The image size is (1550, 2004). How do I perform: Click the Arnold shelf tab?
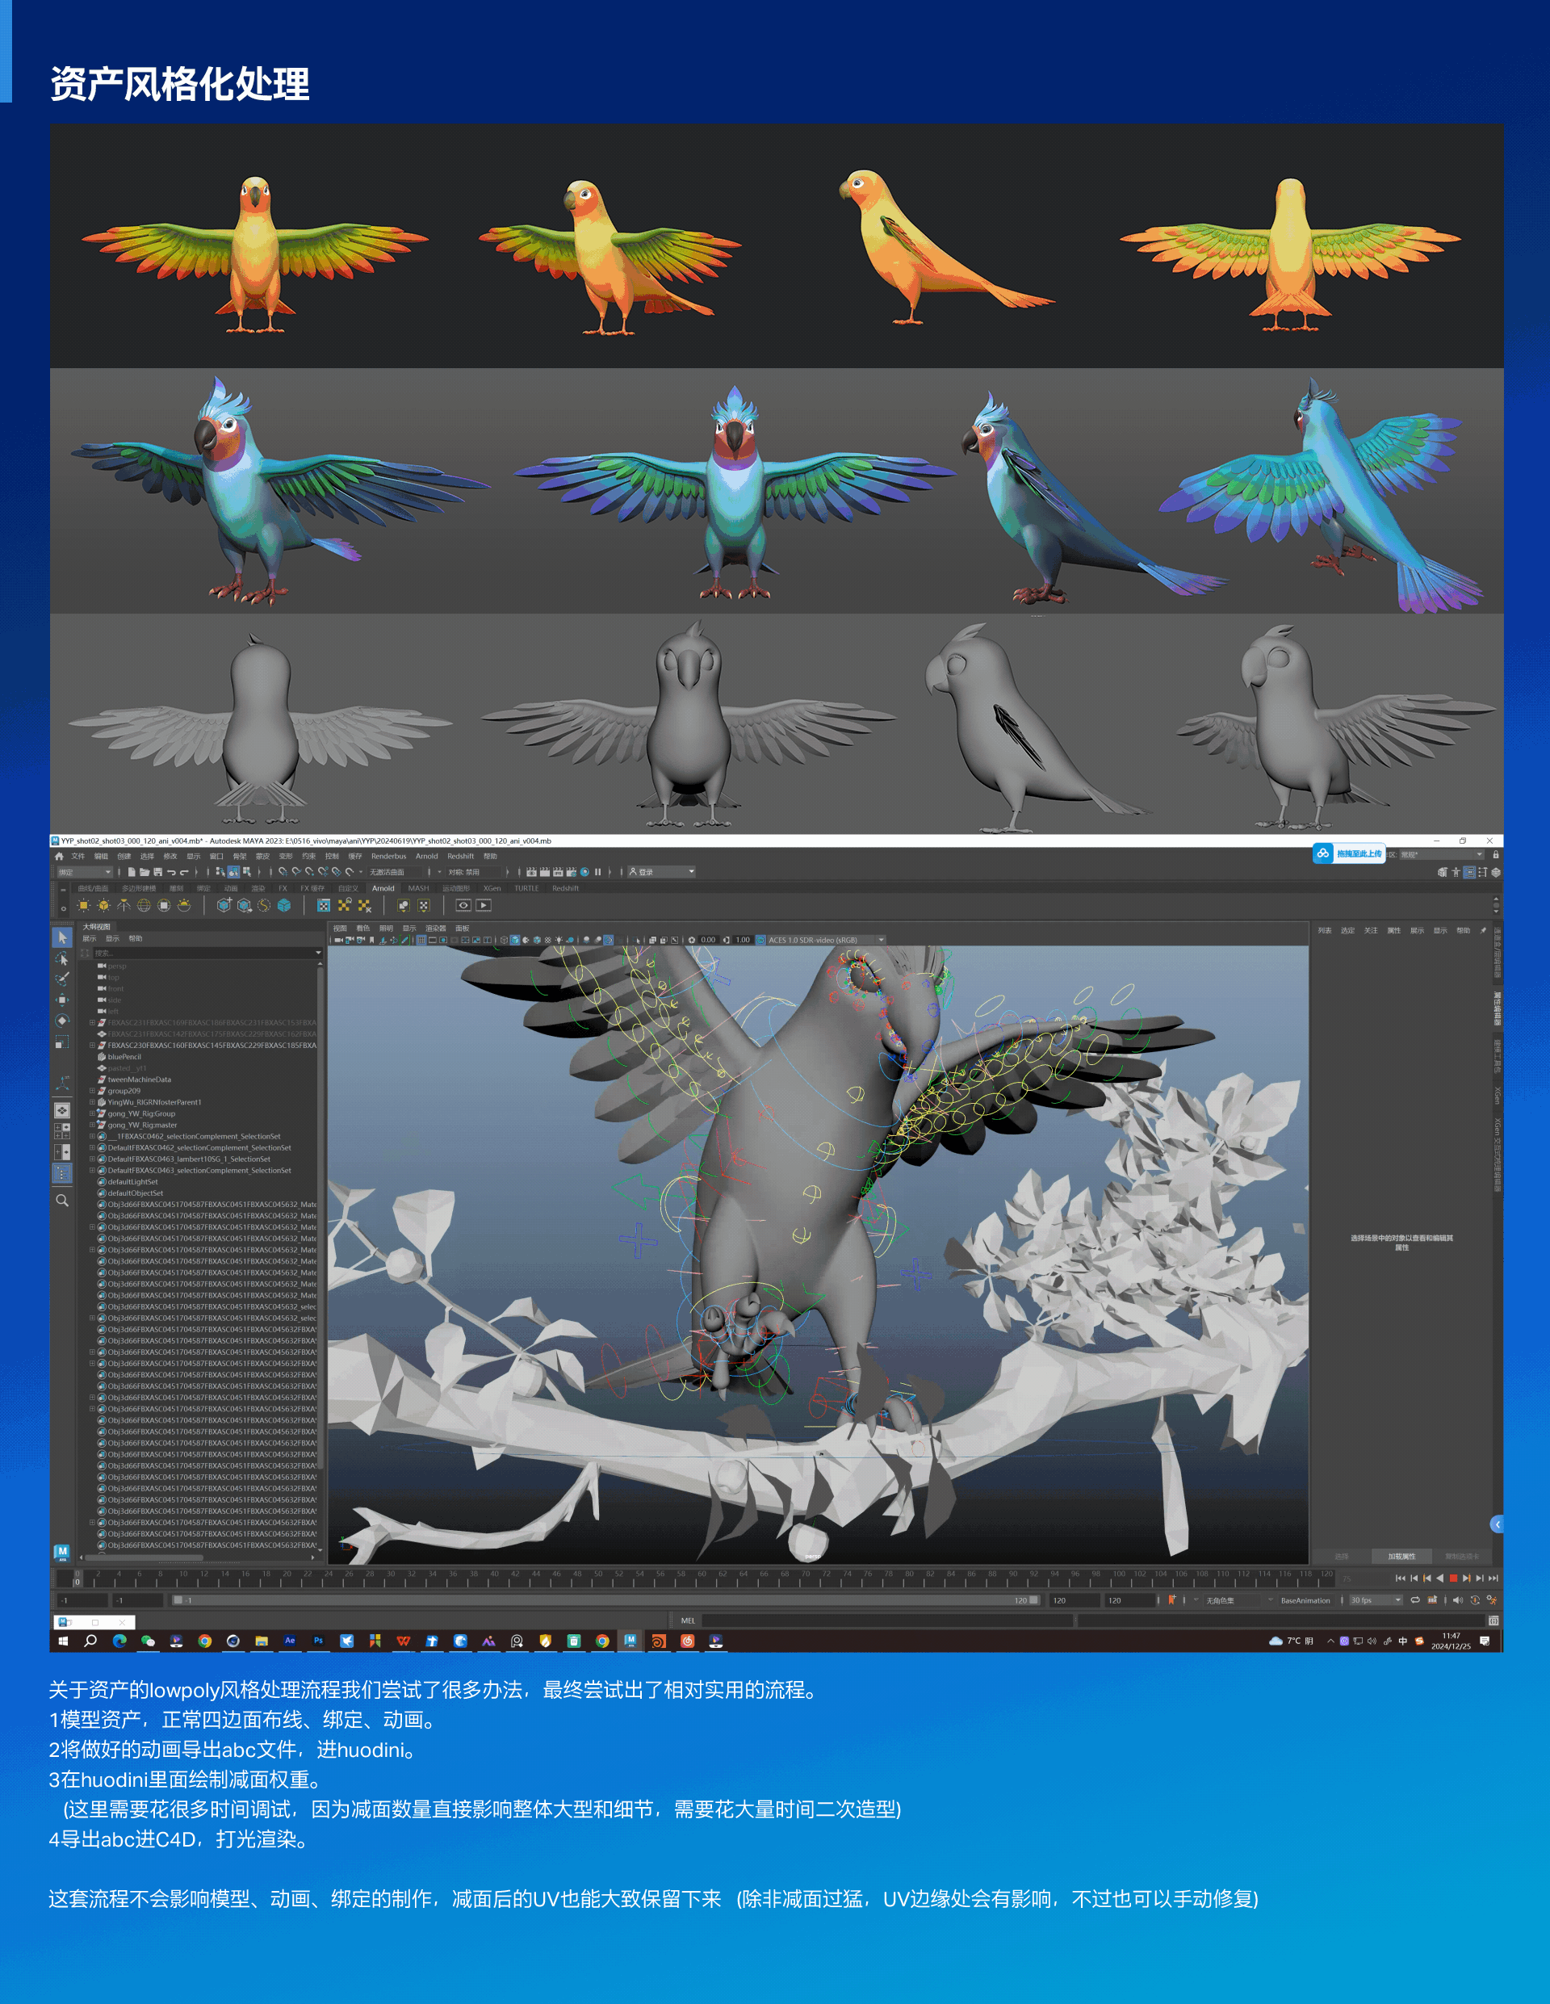383,888
